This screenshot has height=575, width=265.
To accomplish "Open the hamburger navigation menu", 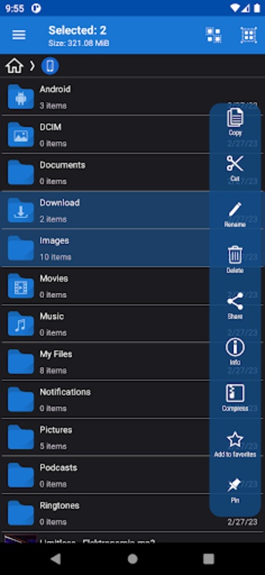I will click(x=19, y=34).
